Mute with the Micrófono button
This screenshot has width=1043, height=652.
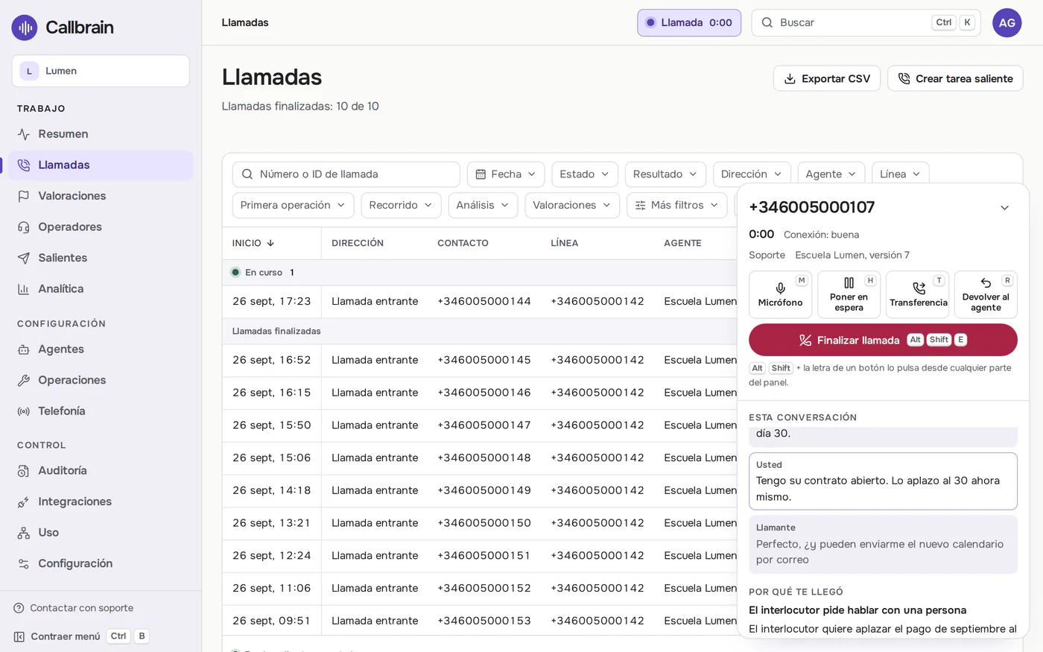pyautogui.click(x=780, y=294)
